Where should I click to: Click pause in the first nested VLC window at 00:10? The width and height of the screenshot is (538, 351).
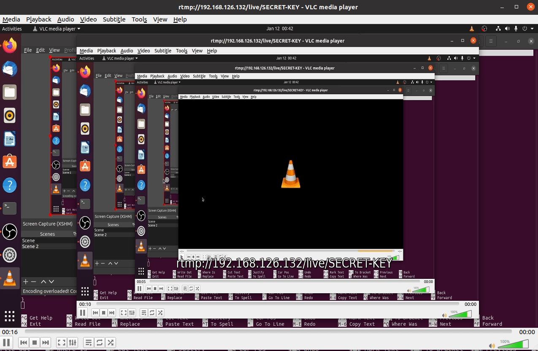(x=83, y=313)
